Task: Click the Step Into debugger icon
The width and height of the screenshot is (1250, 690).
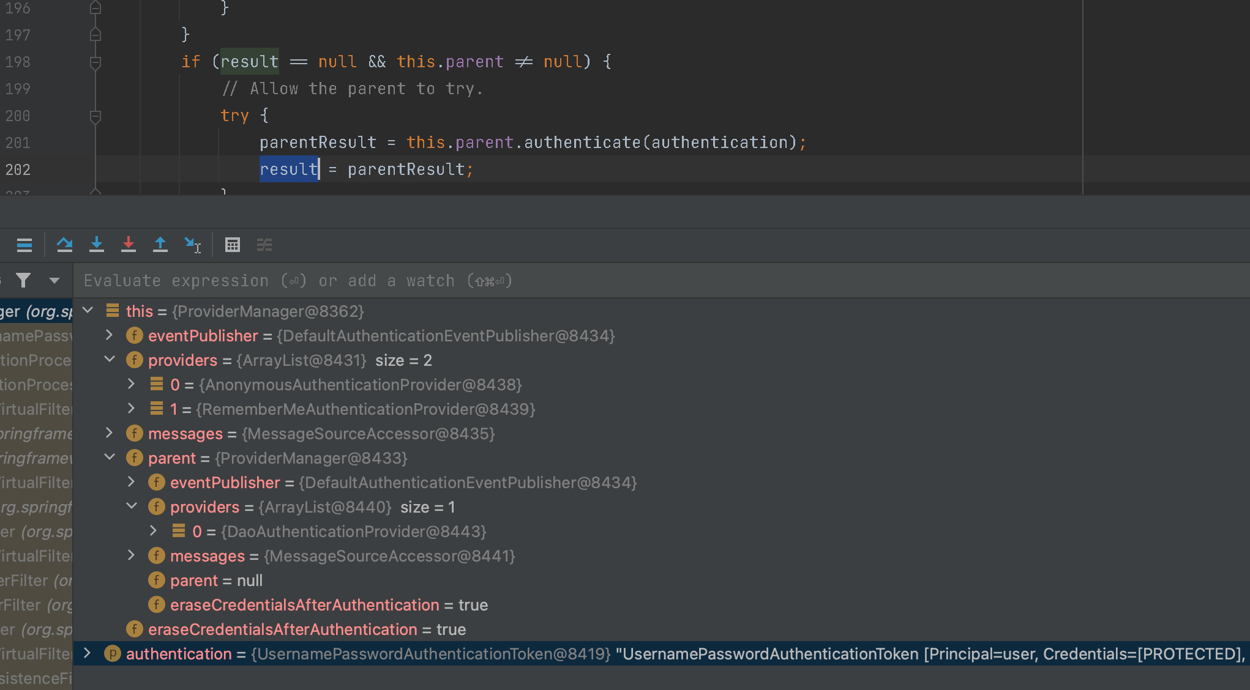Action: pos(97,245)
